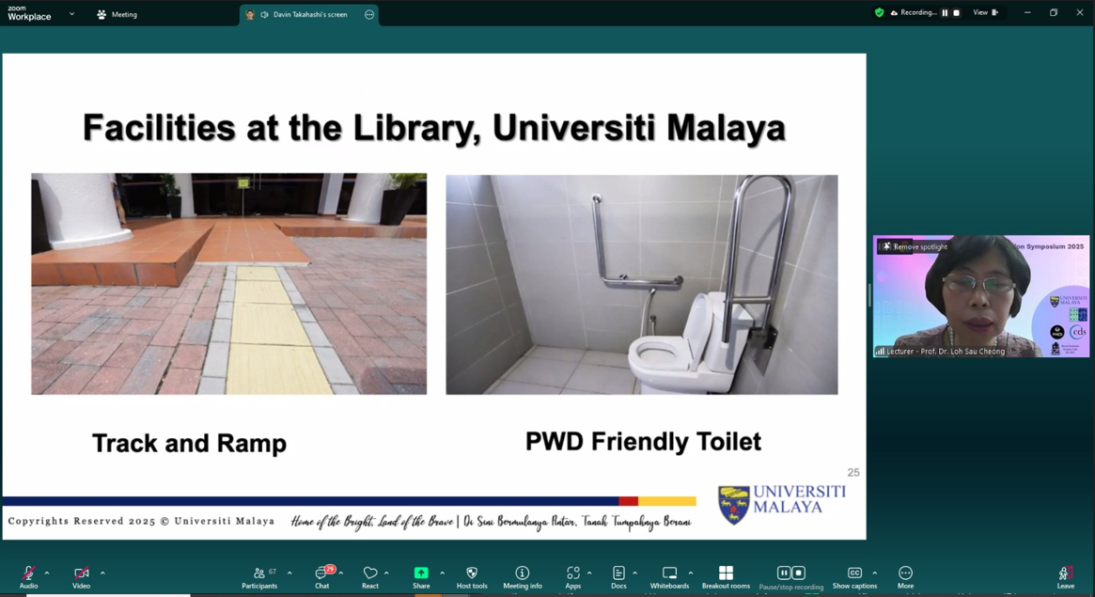Click the green Share screen icon
Image resolution: width=1095 pixels, height=597 pixels.
(x=421, y=573)
